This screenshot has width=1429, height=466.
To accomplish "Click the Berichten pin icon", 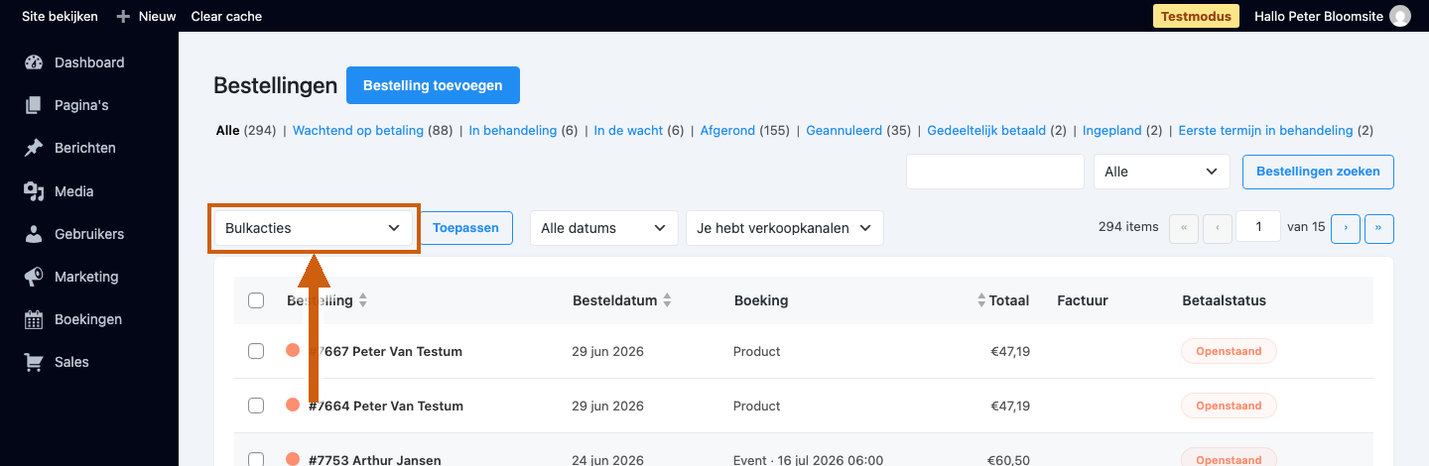I will (34, 148).
